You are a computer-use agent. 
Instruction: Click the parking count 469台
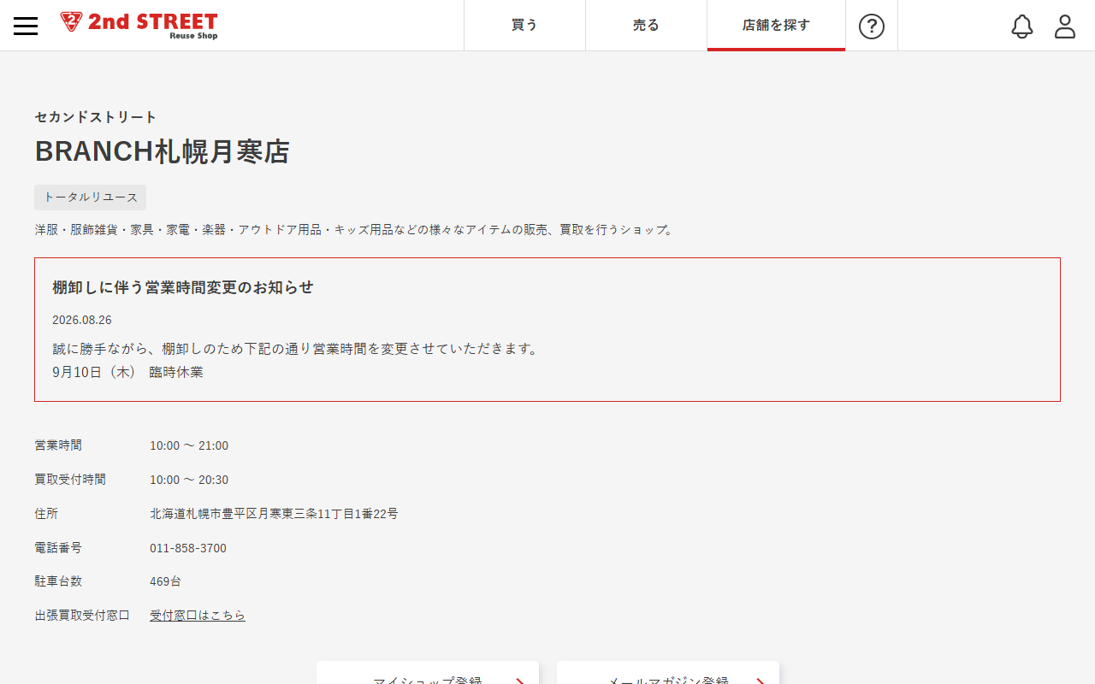[165, 581]
